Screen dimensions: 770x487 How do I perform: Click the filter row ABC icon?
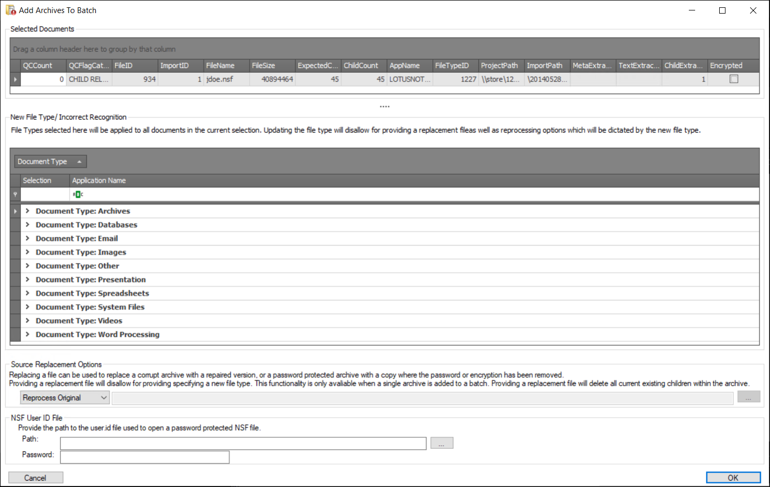78,195
